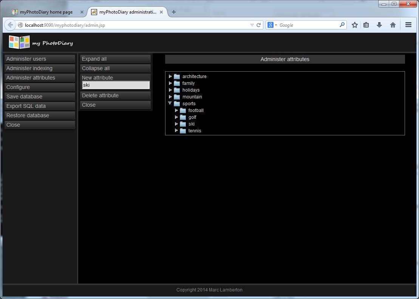419x299 pixels.
Task: Open the downloads arrow icon
Action: point(379,25)
